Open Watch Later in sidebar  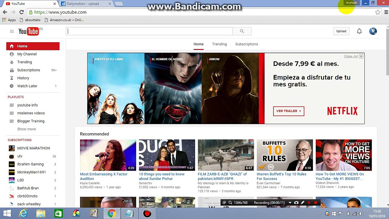[33, 86]
